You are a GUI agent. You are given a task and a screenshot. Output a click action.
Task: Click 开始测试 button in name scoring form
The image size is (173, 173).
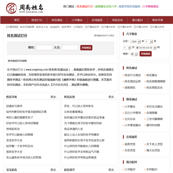point(86,48)
